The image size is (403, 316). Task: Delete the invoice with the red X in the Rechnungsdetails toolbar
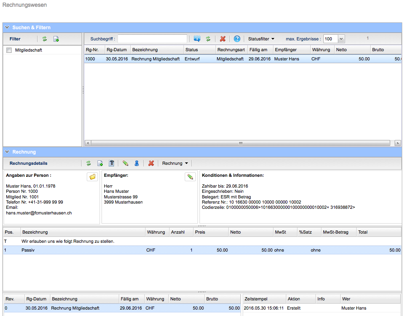151,163
